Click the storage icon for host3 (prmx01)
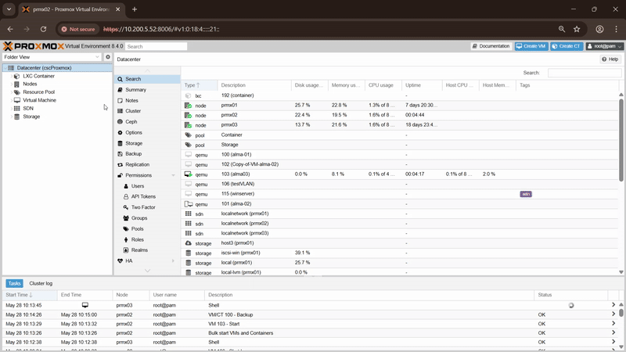The image size is (626, 352). (x=188, y=243)
